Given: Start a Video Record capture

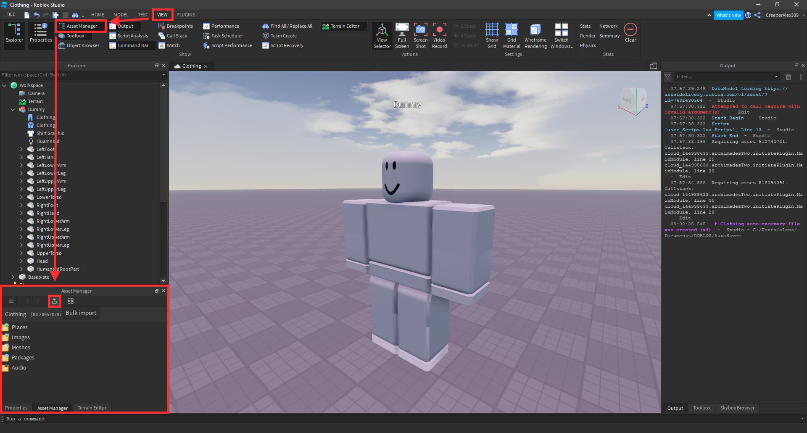Looking at the screenshot, I should click(x=439, y=35).
